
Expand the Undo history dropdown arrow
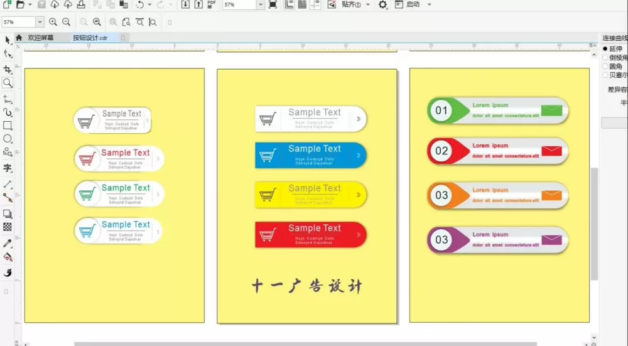tap(149, 4)
